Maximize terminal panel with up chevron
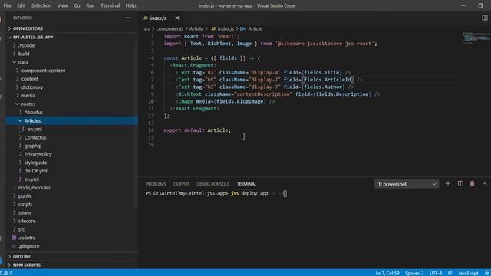The height and width of the screenshot is (276, 491). click(484, 184)
